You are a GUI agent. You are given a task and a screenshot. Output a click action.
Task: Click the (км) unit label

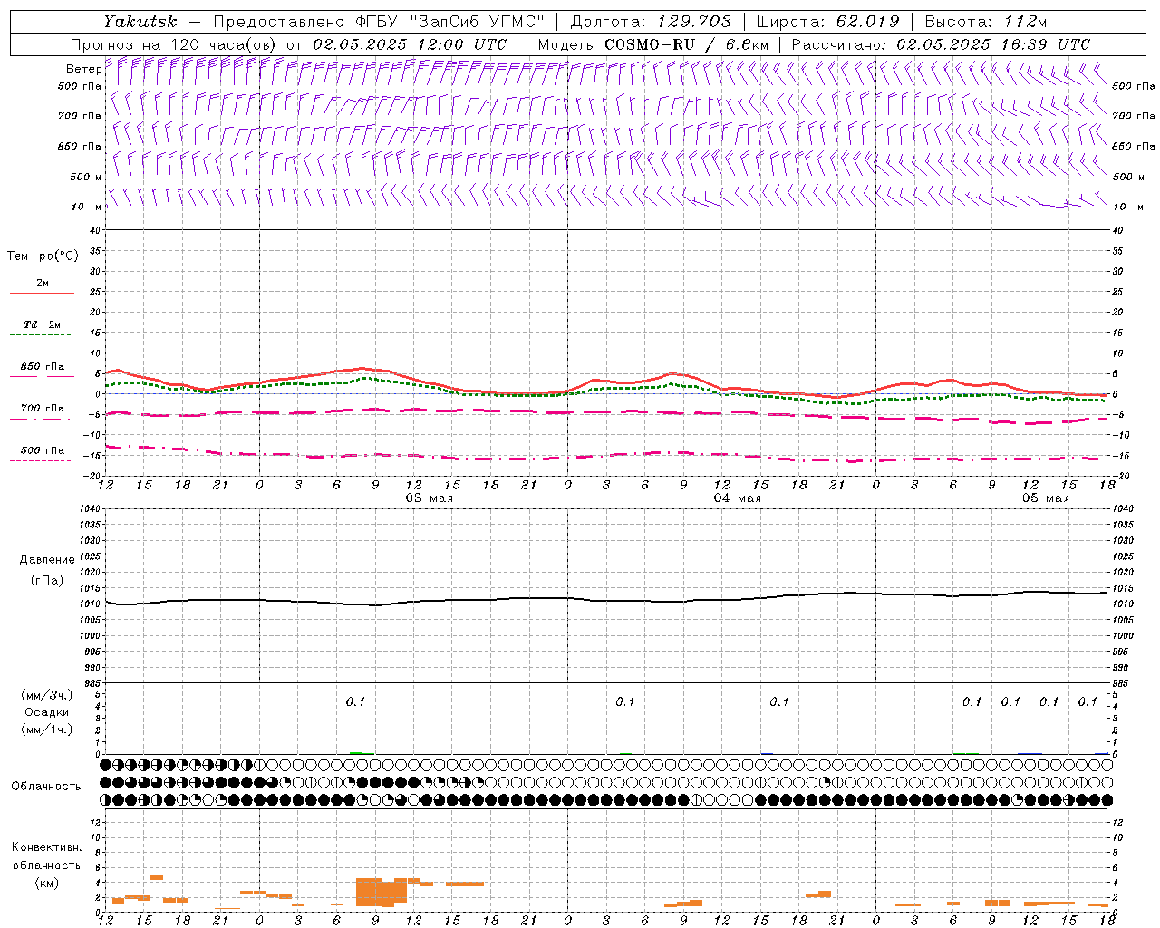46,883
